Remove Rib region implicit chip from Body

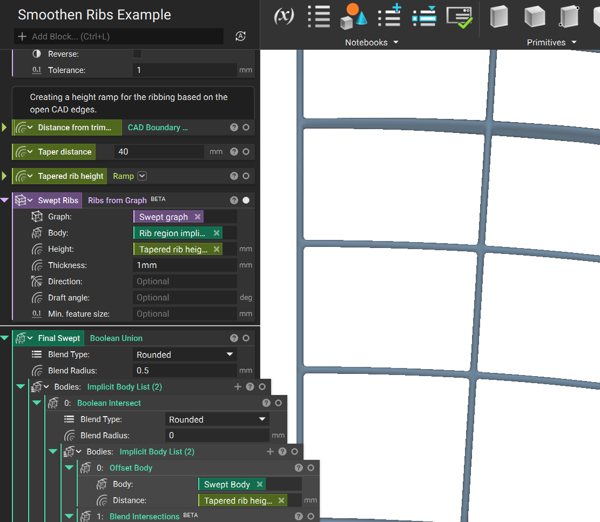point(216,233)
